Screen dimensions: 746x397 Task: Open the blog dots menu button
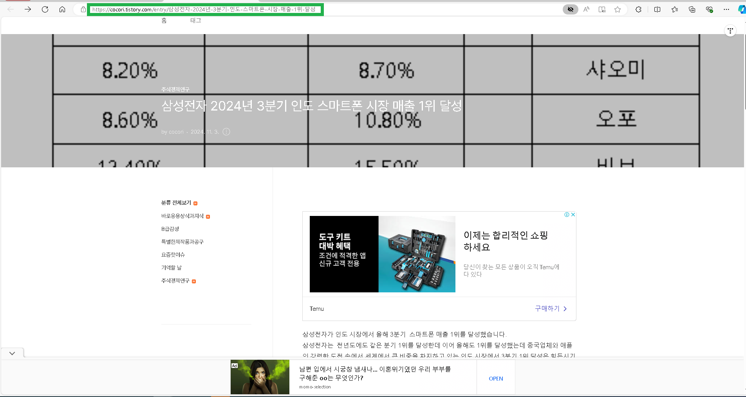tap(730, 31)
